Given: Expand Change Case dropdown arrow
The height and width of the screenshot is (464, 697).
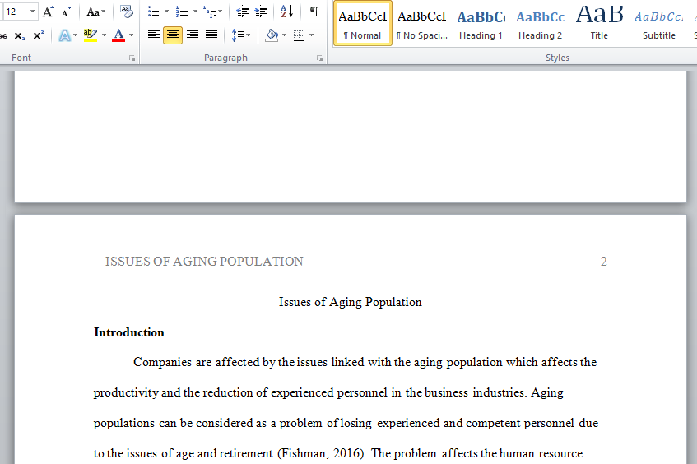Looking at the screenshot, I should [x=104, y=12].
